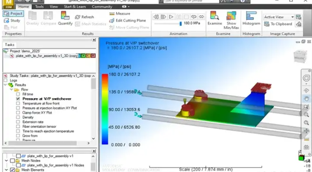
Task: Select the pan hand tool in navigation bar
Action: pos(306,99)
